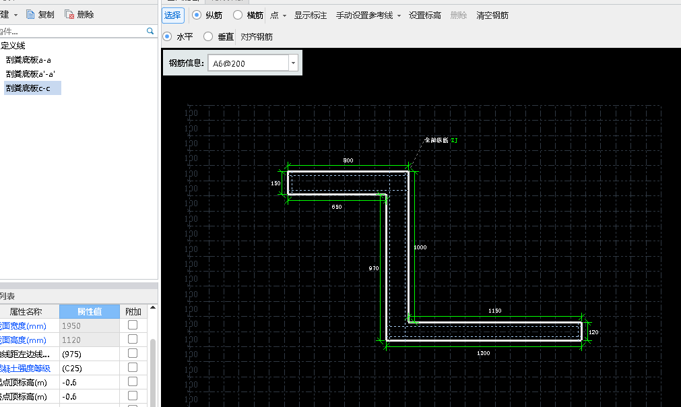This screenshot has width=681, height=407.
Task: Click 显示标注 in the toolbar
Action: (x=311, y=15)
